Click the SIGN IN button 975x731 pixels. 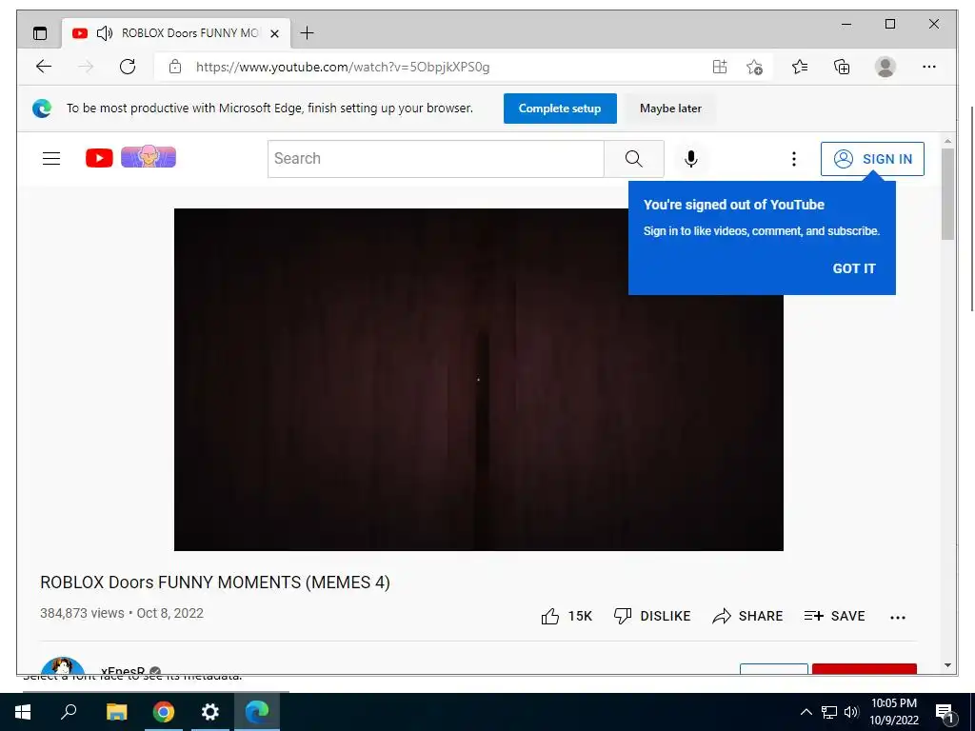[872, 159]
